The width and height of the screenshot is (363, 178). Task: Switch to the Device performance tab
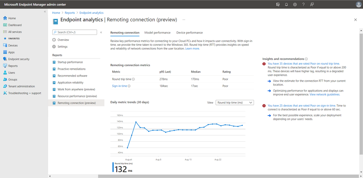(189, 33)
